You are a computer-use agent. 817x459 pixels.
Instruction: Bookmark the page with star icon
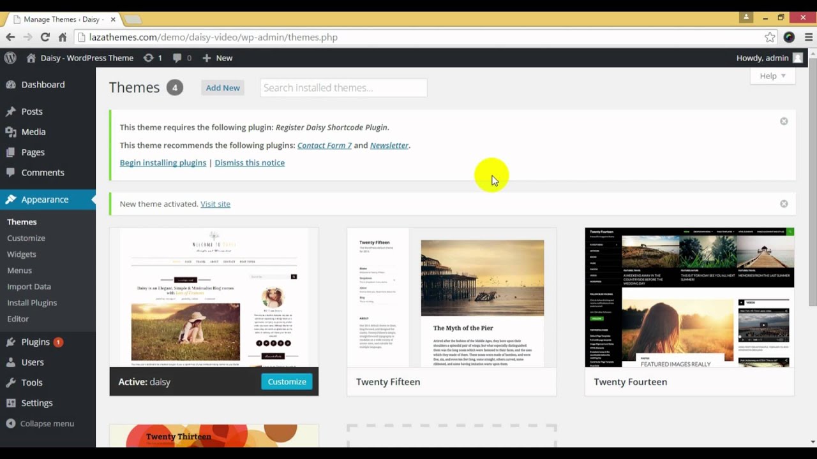tap(770, 37)
